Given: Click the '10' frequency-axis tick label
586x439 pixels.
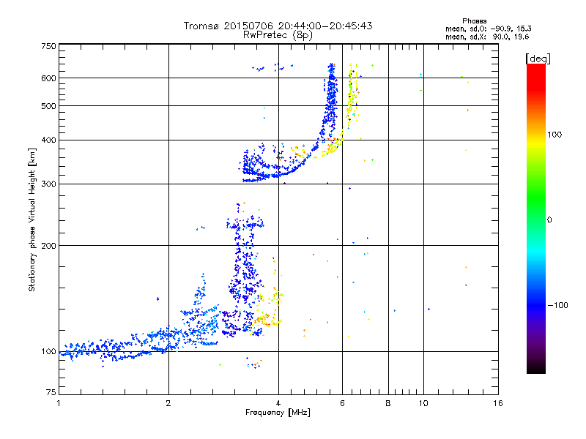Looking at the screenshot, I should 423,403.
